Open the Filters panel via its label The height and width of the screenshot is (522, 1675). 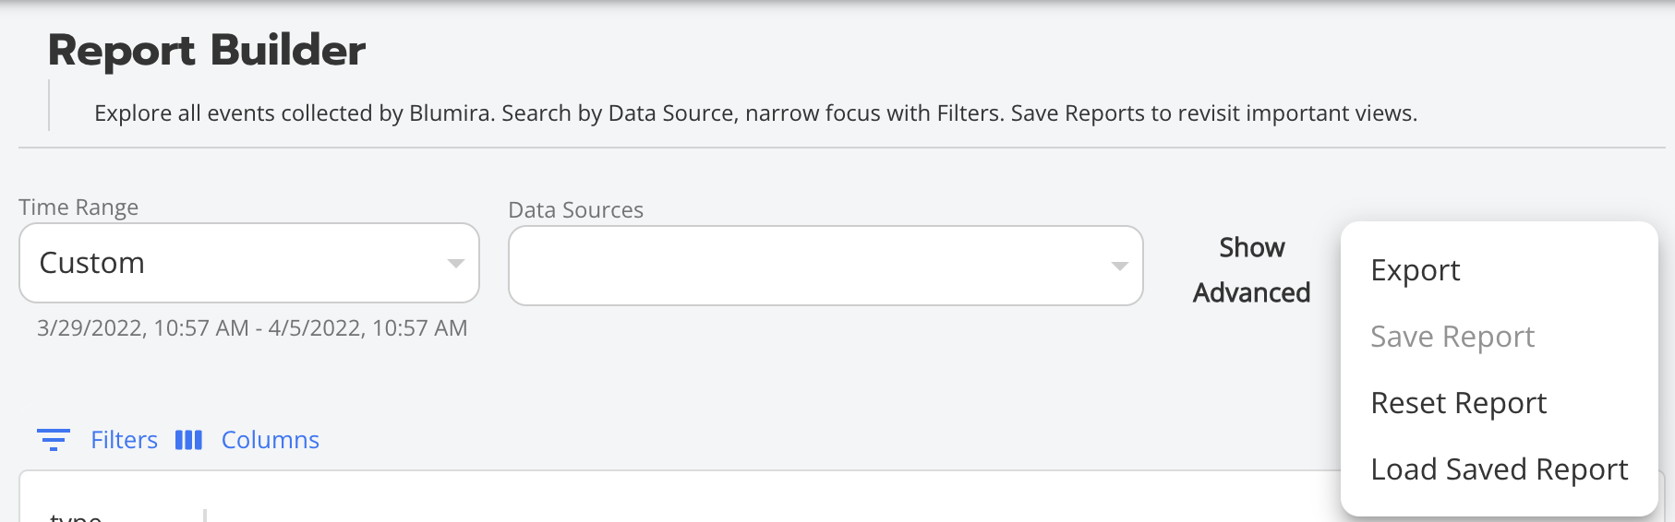(x=124, y=440)
